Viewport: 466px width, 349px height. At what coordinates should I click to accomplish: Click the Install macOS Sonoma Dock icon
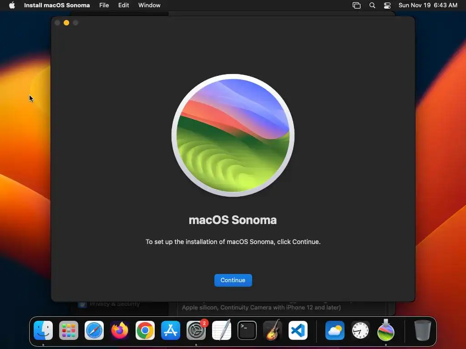(x=386, y=330)
